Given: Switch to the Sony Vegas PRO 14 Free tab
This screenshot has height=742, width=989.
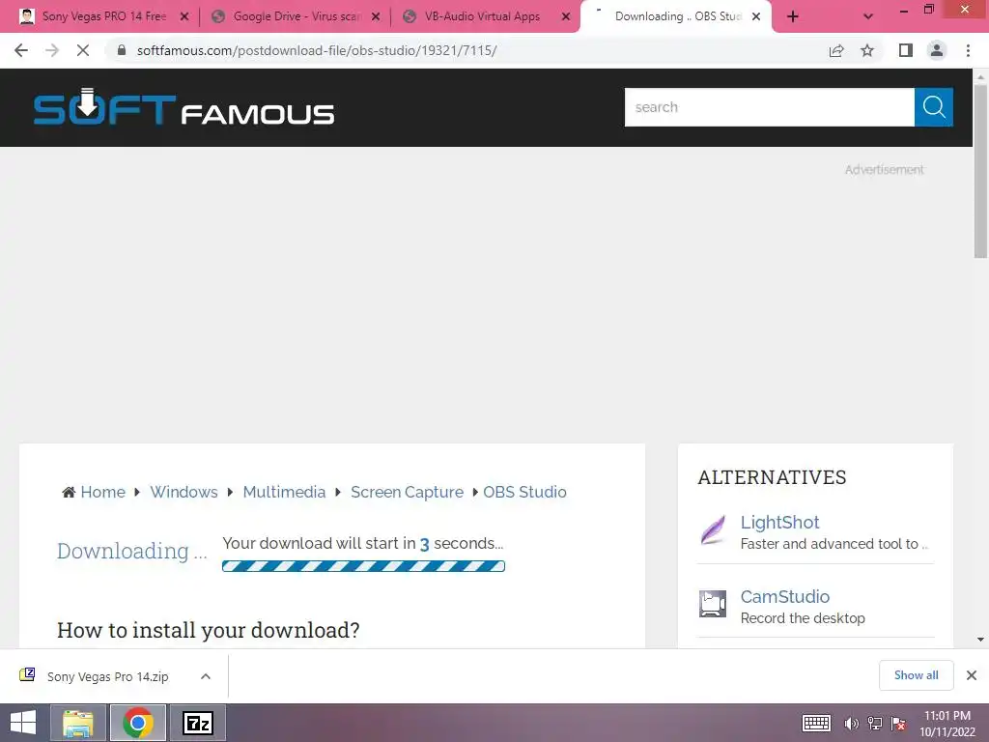Looking at the screenshot, I should [104, 16].
